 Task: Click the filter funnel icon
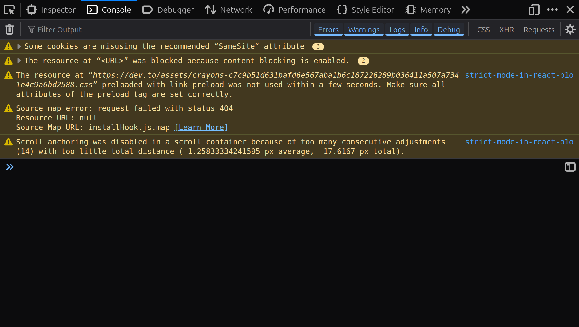pos(31,30)
